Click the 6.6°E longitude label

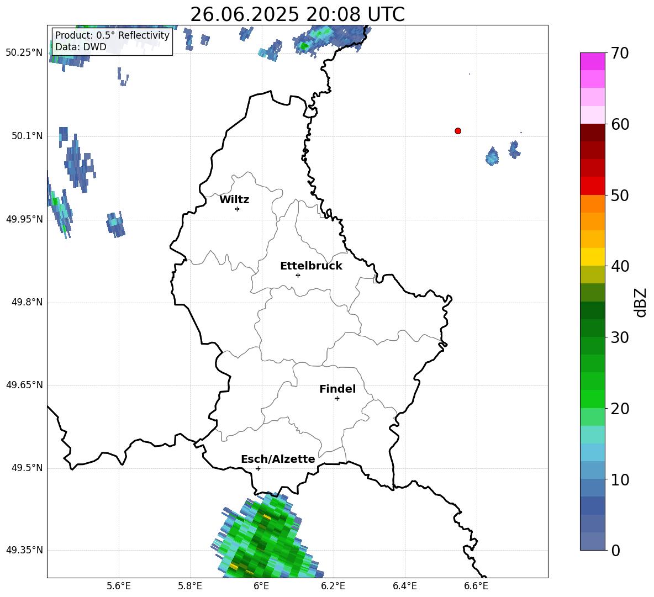point(476,586)
